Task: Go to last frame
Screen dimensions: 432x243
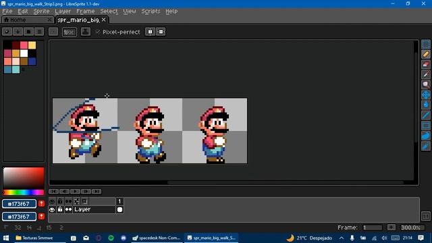Action: (x=97, y=191)
